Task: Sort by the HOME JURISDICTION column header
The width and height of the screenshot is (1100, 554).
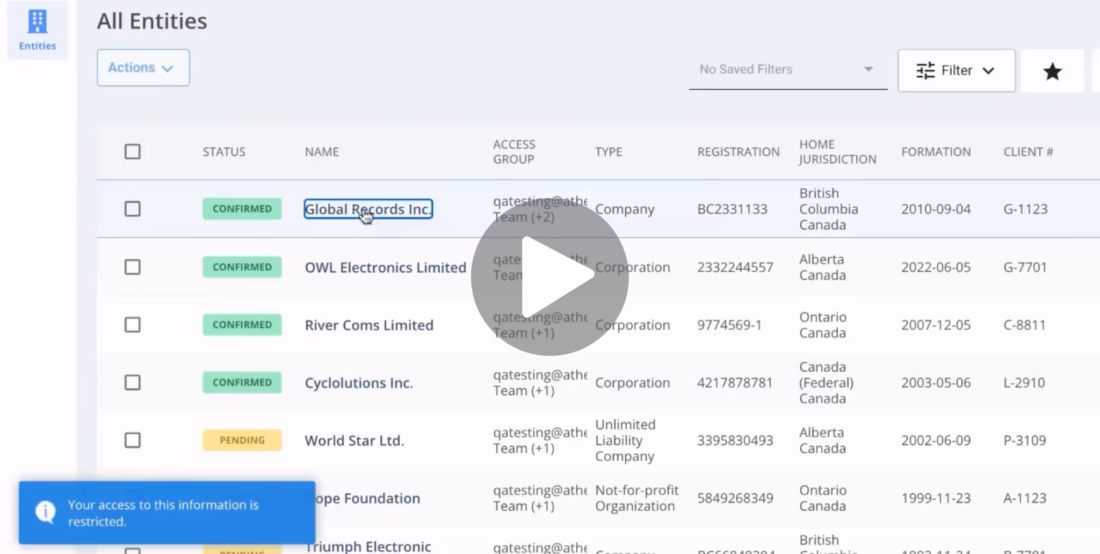Action: tap(837, 152)
